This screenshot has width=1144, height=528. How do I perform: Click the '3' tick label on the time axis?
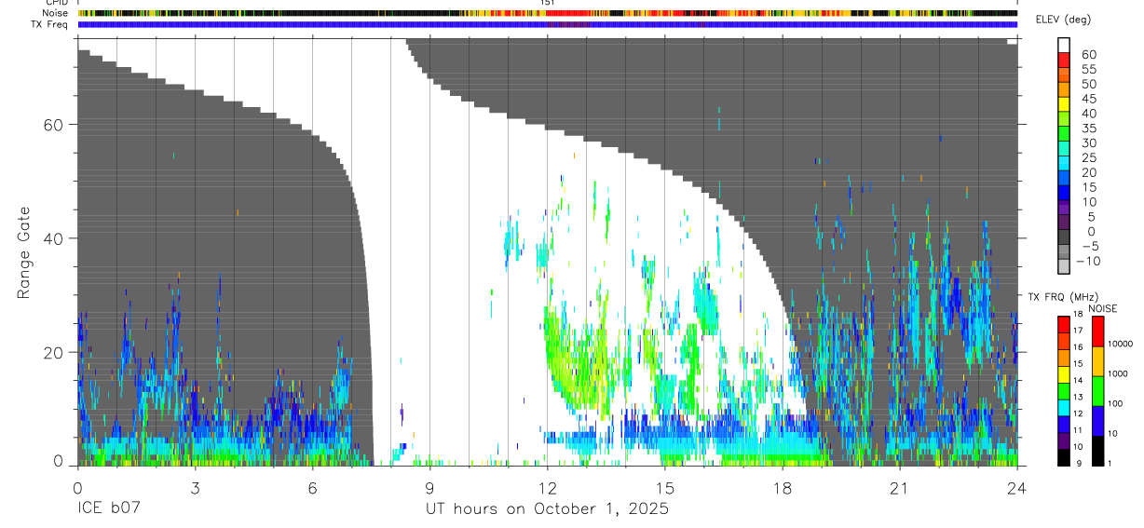point(195,488)
